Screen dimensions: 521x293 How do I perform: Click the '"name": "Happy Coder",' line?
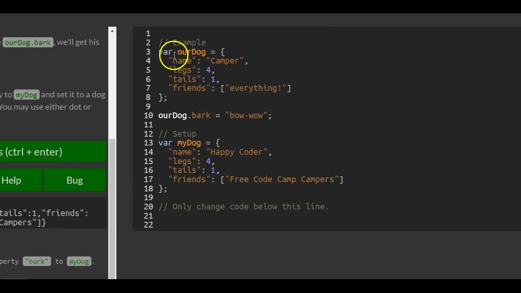click(220, 152)
